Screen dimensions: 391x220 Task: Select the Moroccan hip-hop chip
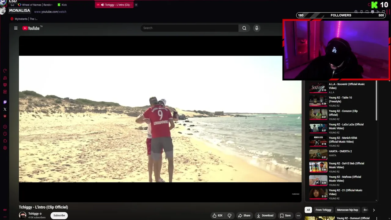(347, 210)
